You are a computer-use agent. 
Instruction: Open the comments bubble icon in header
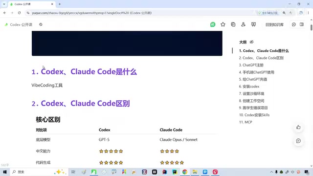point(293,24)
